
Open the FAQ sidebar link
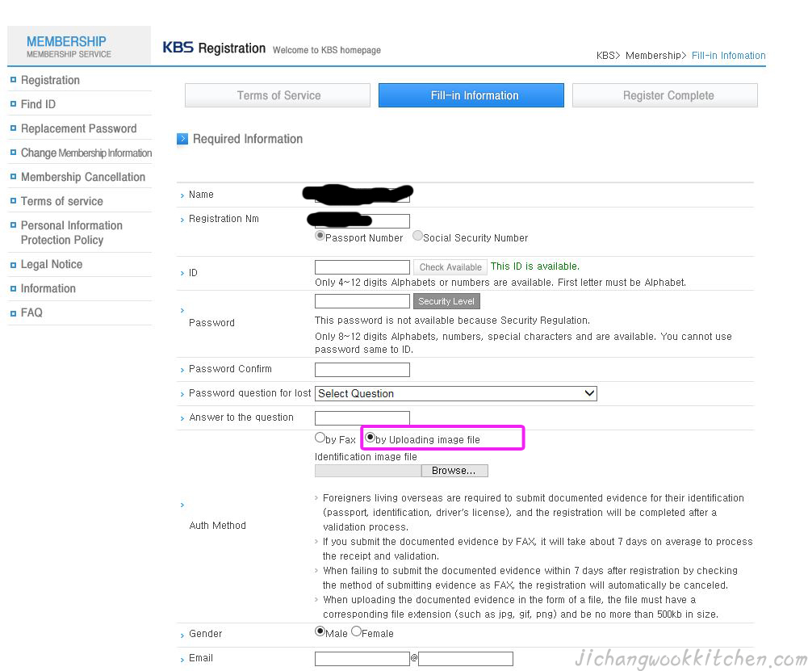(x=31, y=312)
